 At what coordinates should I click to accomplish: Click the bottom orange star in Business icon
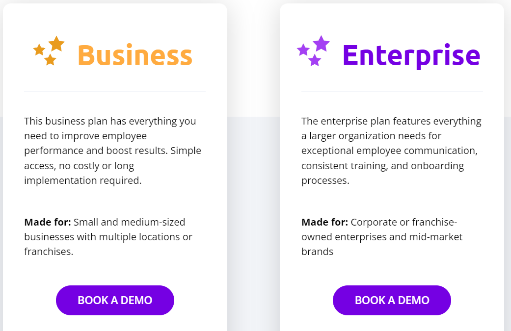pyautogui.click(x=50, y=60)
